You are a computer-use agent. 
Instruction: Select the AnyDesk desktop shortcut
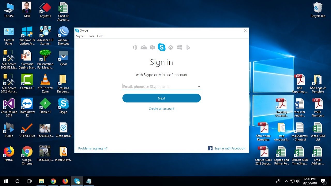[x=45, y=10]
